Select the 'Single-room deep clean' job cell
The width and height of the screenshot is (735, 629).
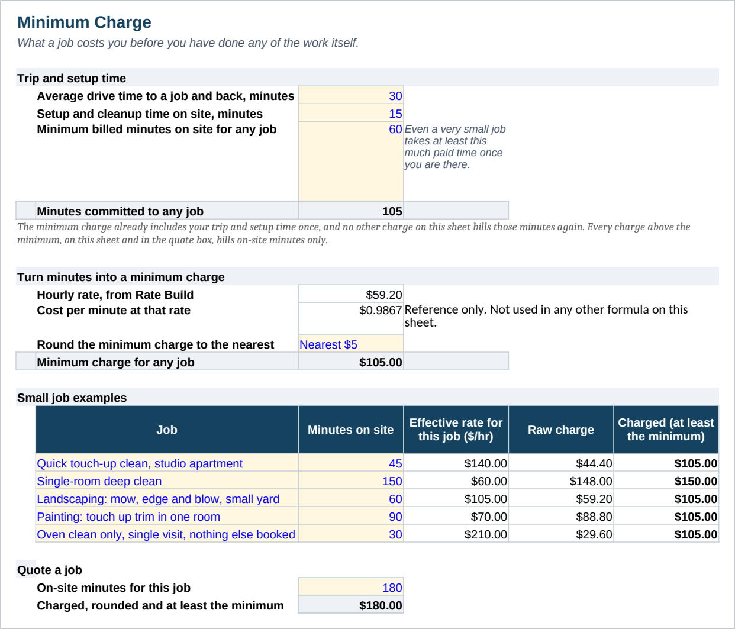[167, 480]
